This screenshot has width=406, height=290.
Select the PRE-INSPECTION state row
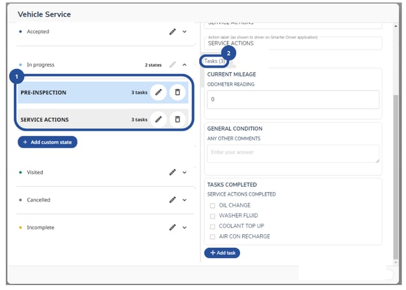(x=103, y=92)
